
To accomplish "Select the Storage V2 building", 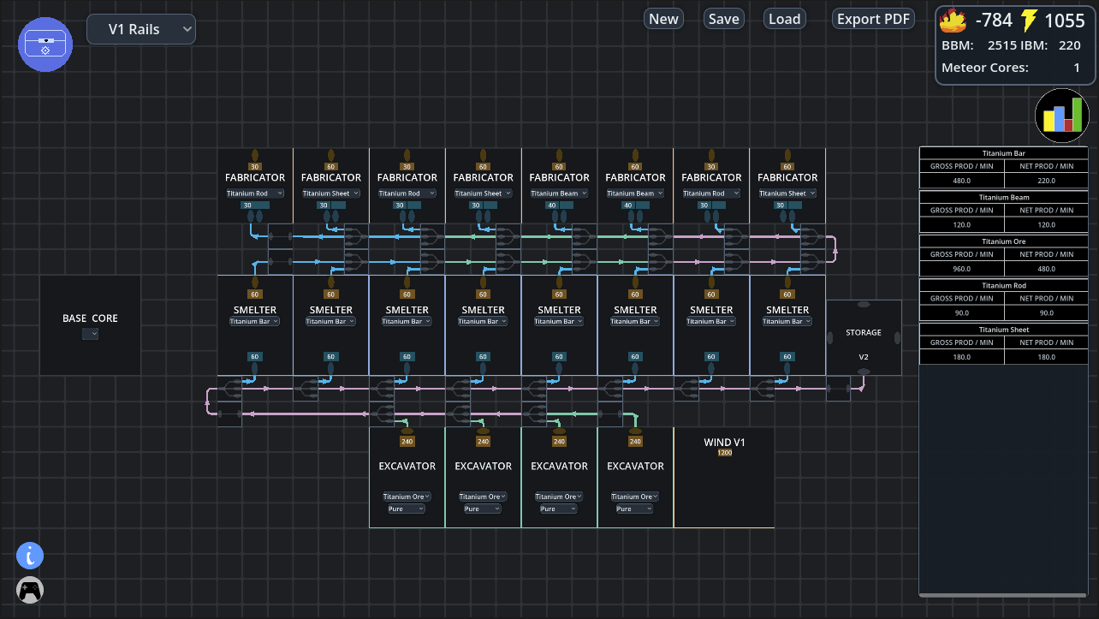I will point(864,338).
